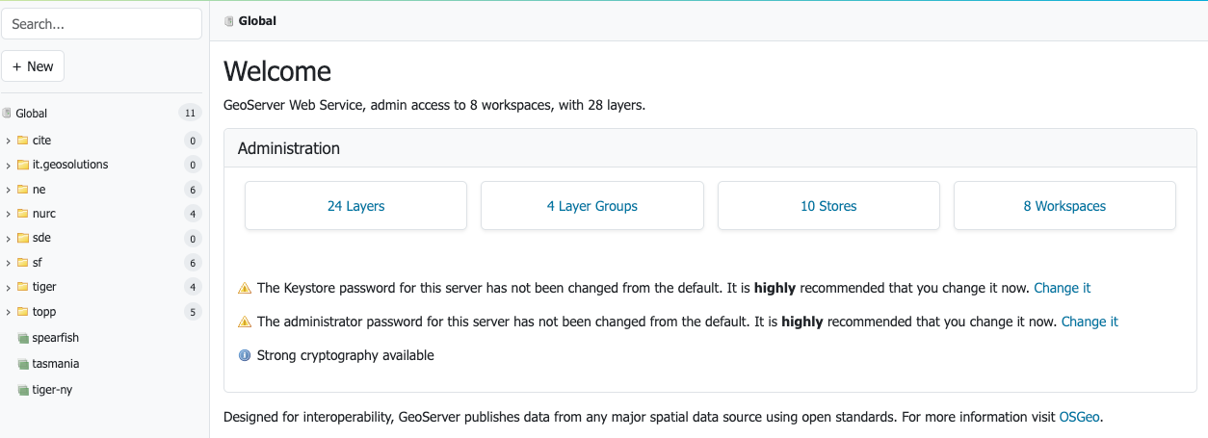
Task: Click the Strong cryptography available text
Action: click(346, 355)
